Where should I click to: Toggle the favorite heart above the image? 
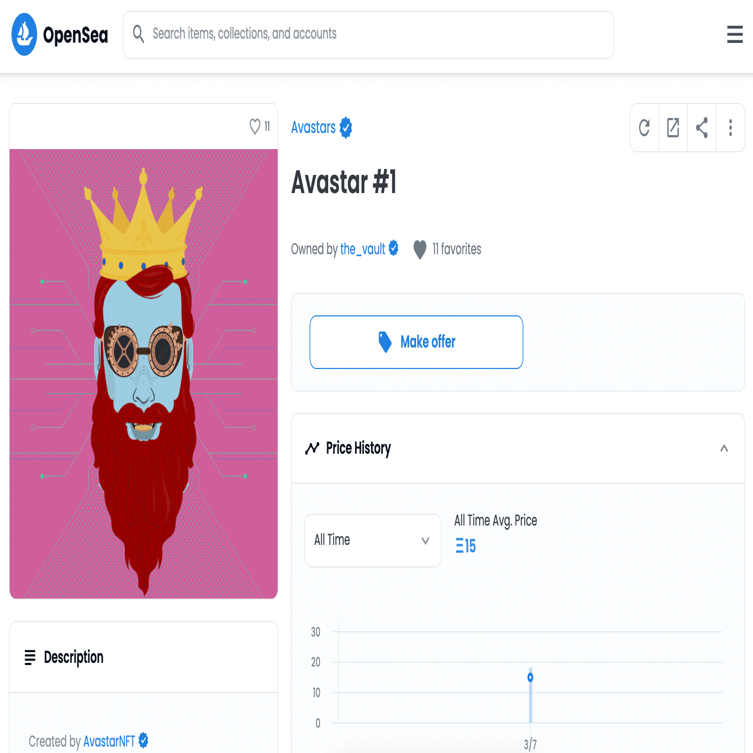tap(255, 127)
